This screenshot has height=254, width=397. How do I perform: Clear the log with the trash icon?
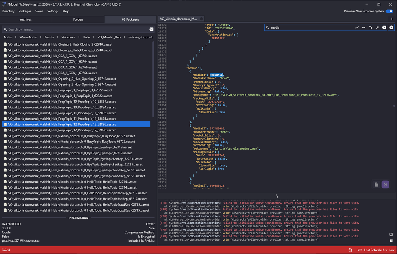tap(391, 241)
